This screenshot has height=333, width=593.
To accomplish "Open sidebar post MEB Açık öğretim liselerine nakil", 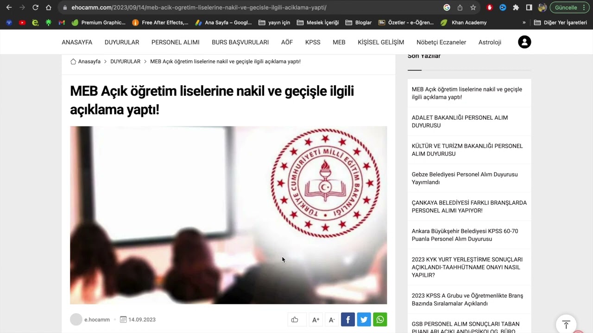I will point(467,93).
